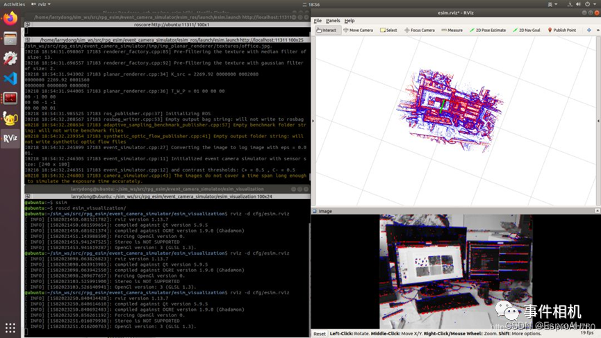Open the input language indicator menu

pyautogui.click(x=552, y=4)
